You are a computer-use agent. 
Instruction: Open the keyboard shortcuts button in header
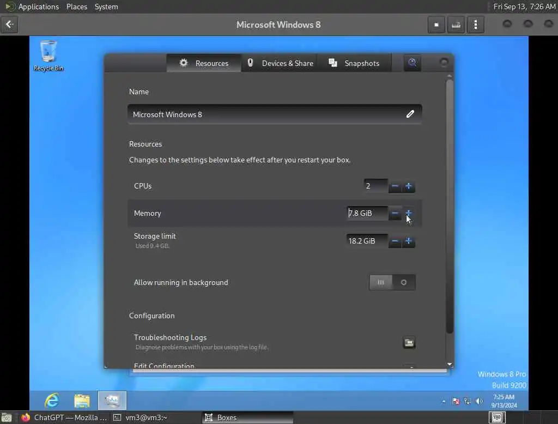(x=456, y=25)
